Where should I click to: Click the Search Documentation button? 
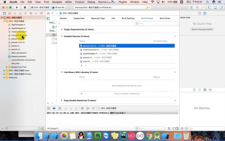pos(202,29)
